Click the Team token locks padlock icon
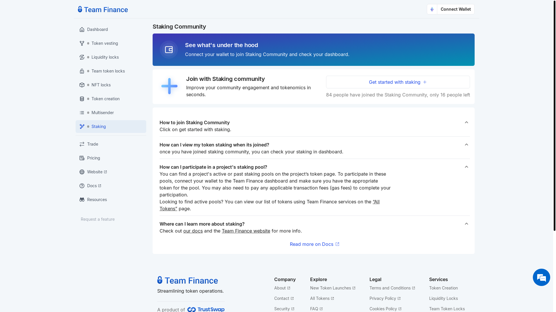This screenshot has height=312, width=556. tap(82, 71)
